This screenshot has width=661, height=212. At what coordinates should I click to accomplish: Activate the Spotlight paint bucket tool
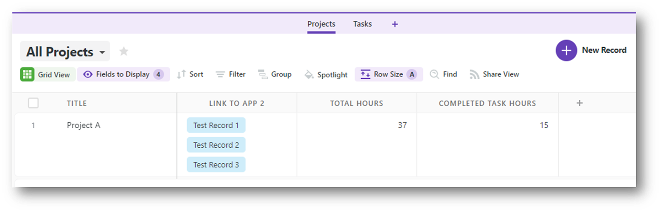pyautogui.click(x=309, y=75)
